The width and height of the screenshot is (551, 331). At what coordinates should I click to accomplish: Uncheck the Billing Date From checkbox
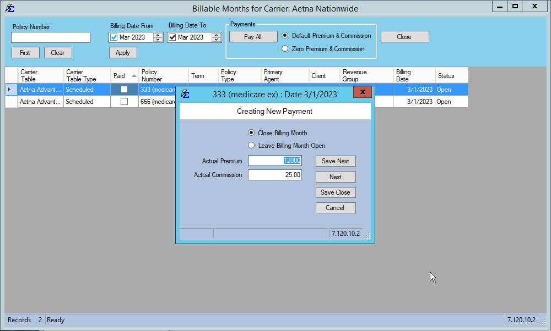tap(114, 37)
